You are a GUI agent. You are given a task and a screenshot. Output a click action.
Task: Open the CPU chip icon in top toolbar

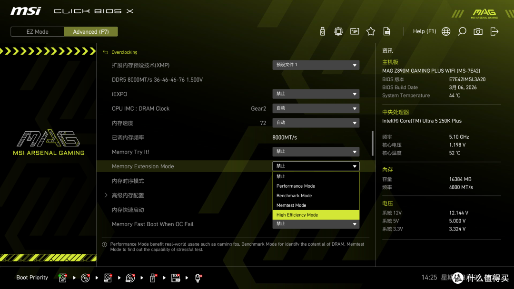338,31
